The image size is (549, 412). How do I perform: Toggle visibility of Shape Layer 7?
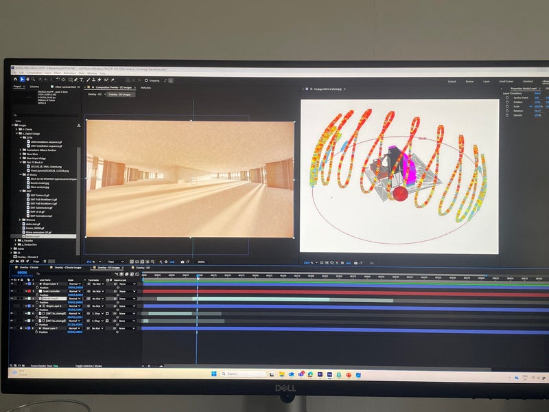(12, 328)
